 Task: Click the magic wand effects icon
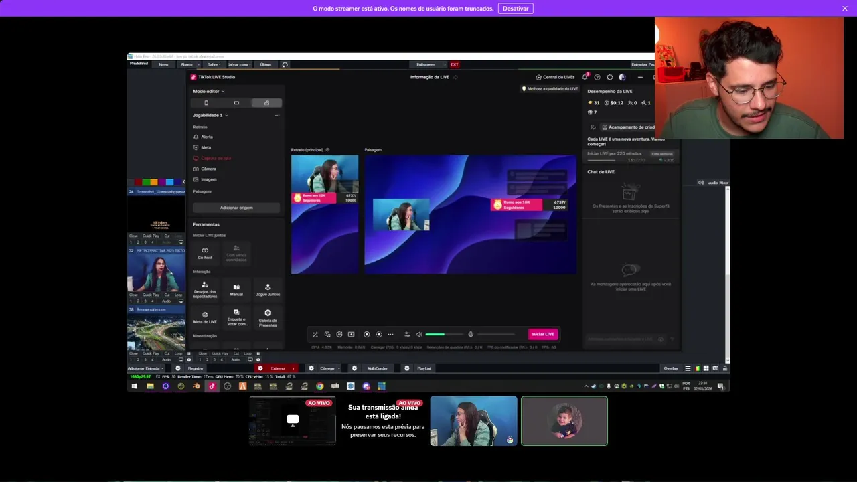[x=315, y=334]
